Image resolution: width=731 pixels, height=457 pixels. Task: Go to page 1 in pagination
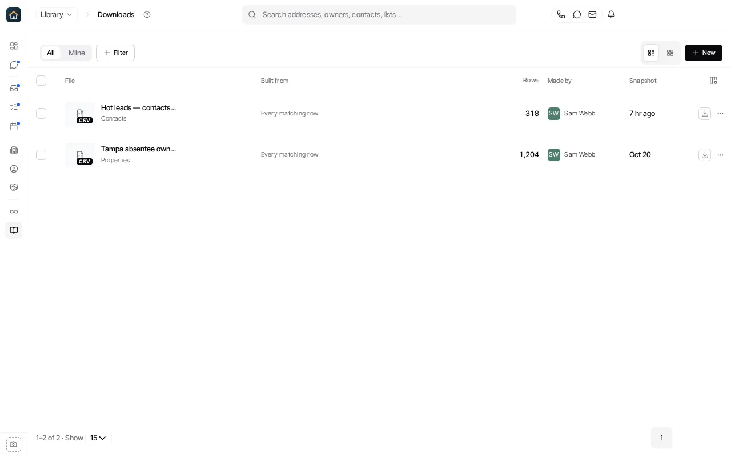tap(661, 438)
